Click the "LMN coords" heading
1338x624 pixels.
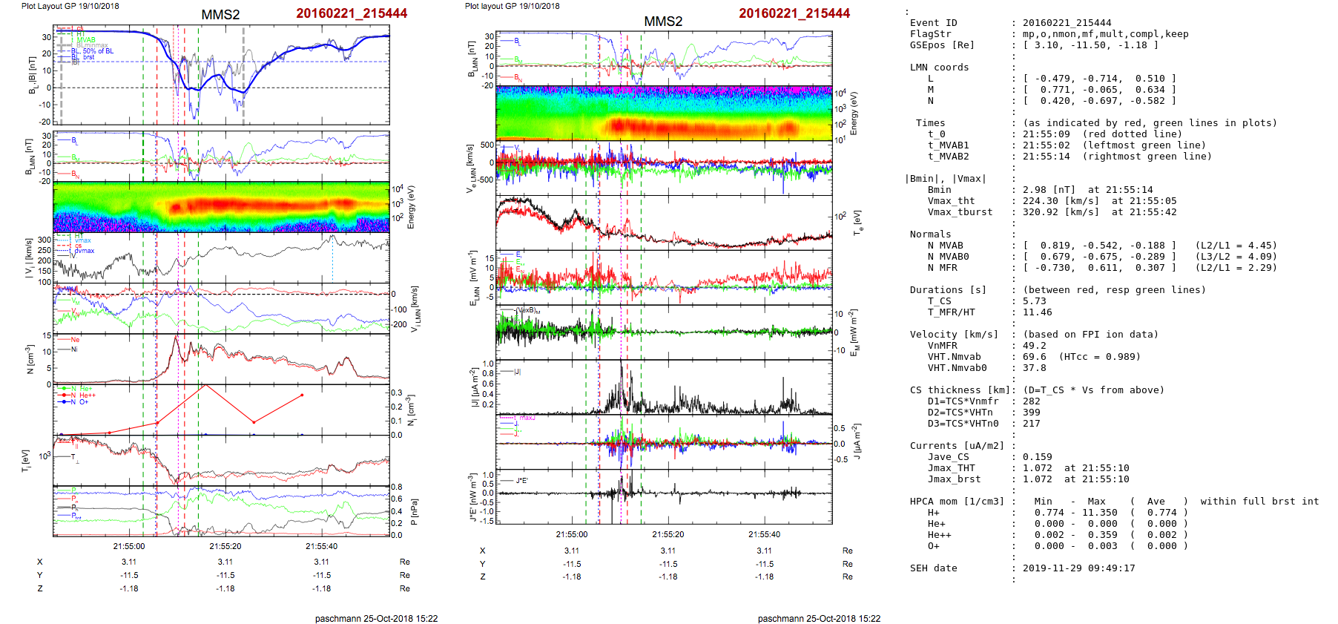[x=940, y=68]
